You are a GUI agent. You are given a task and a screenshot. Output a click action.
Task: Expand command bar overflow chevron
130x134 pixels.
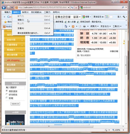click(x=126, y=25)
